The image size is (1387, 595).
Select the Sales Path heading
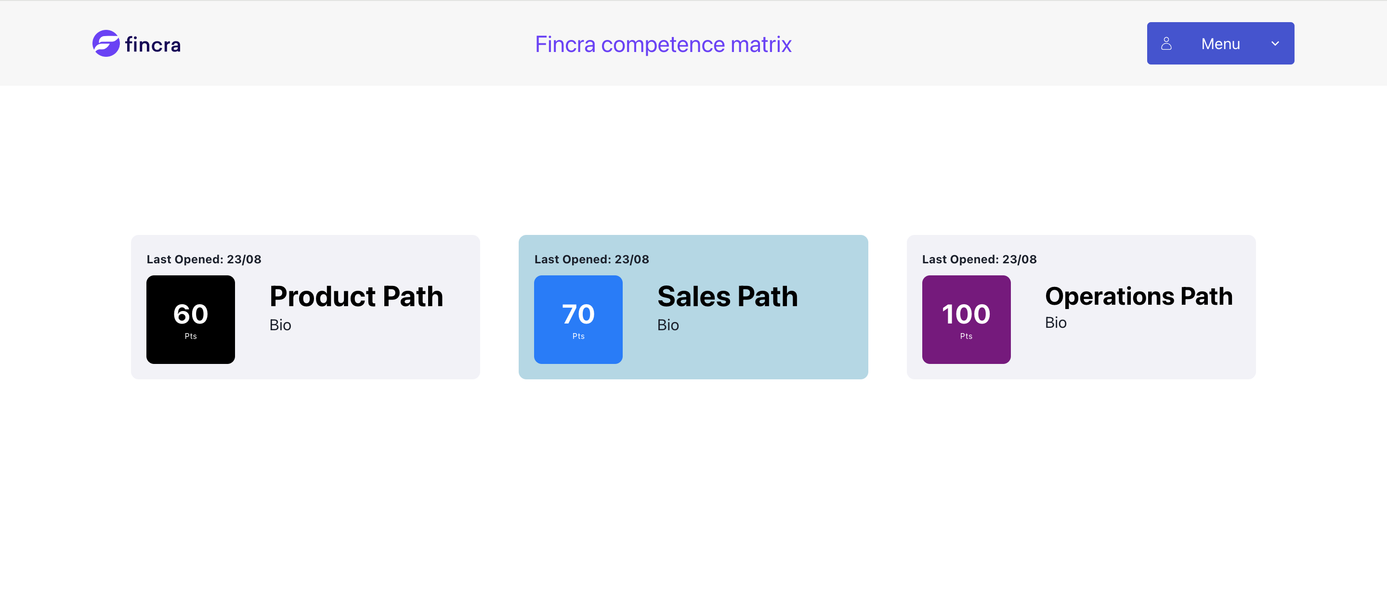[x=727, y=297]
